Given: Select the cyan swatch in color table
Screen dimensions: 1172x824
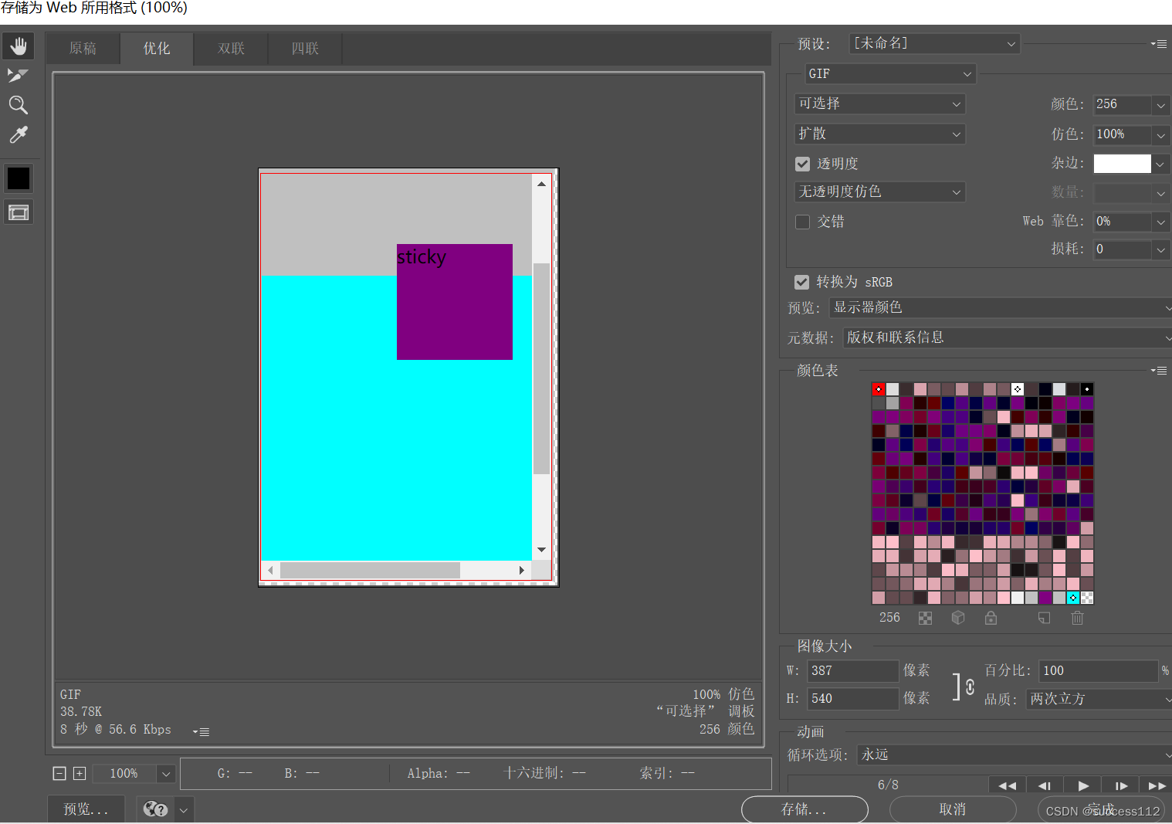Looking at the screenshot, I should (x=1073, y=598).
